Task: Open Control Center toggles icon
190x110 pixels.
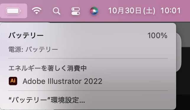Action: coord(75,11)
